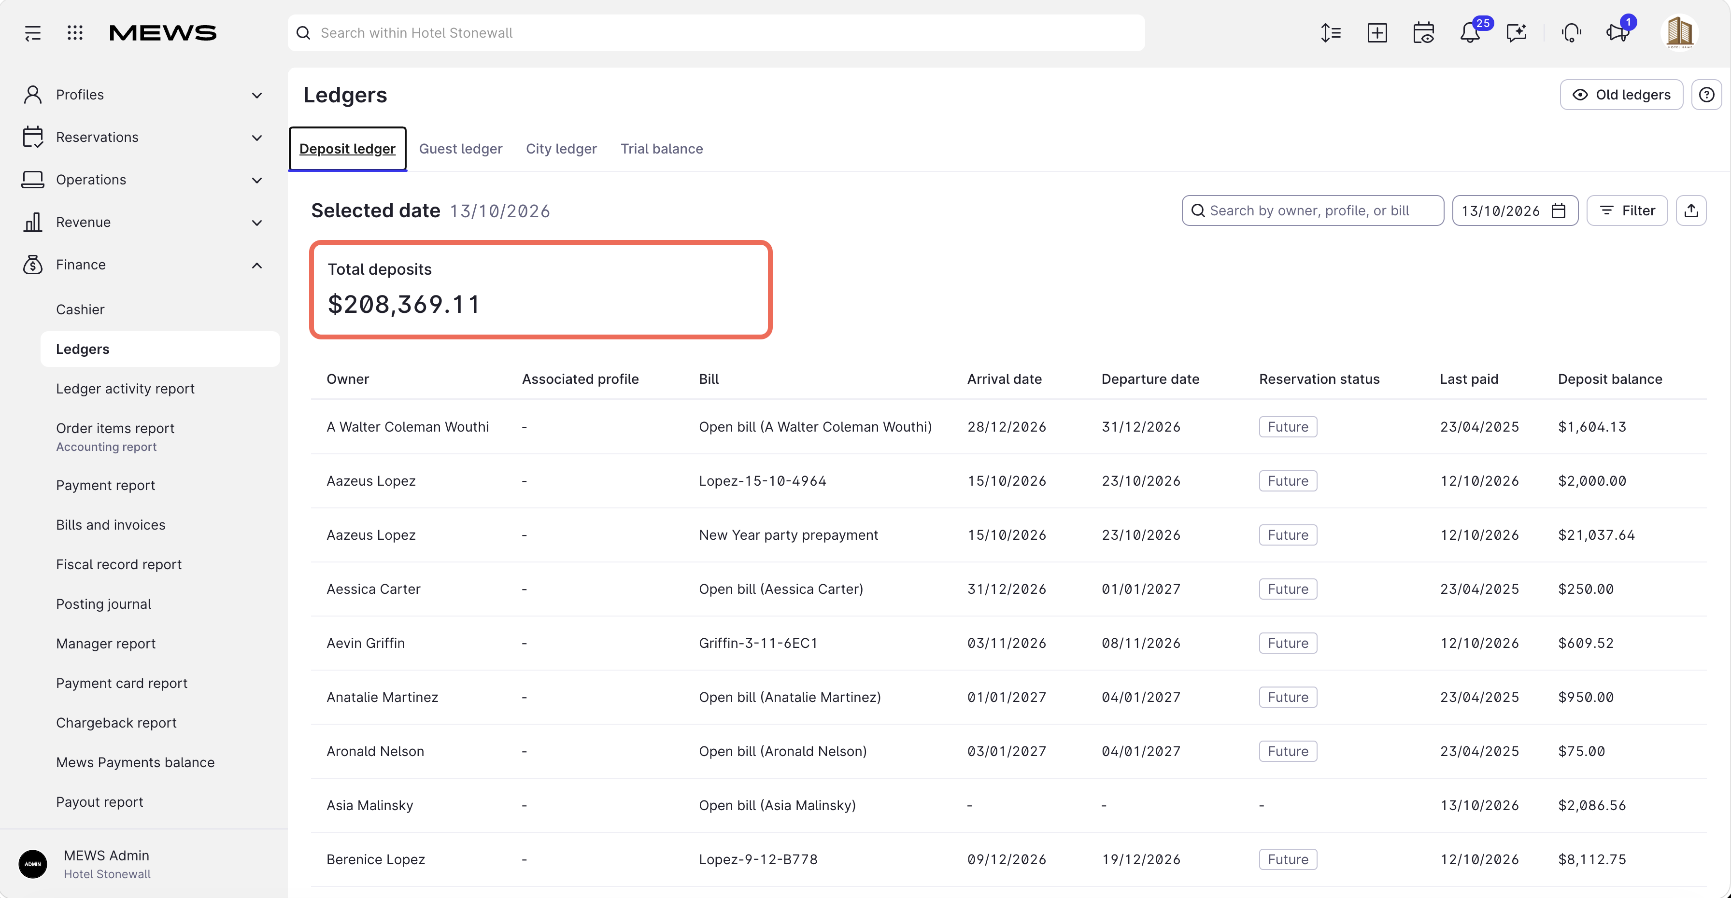Open the megaphone announcements icon
The width and height of the screenshot is (1731, 898).
click(x=1618, y=33)
